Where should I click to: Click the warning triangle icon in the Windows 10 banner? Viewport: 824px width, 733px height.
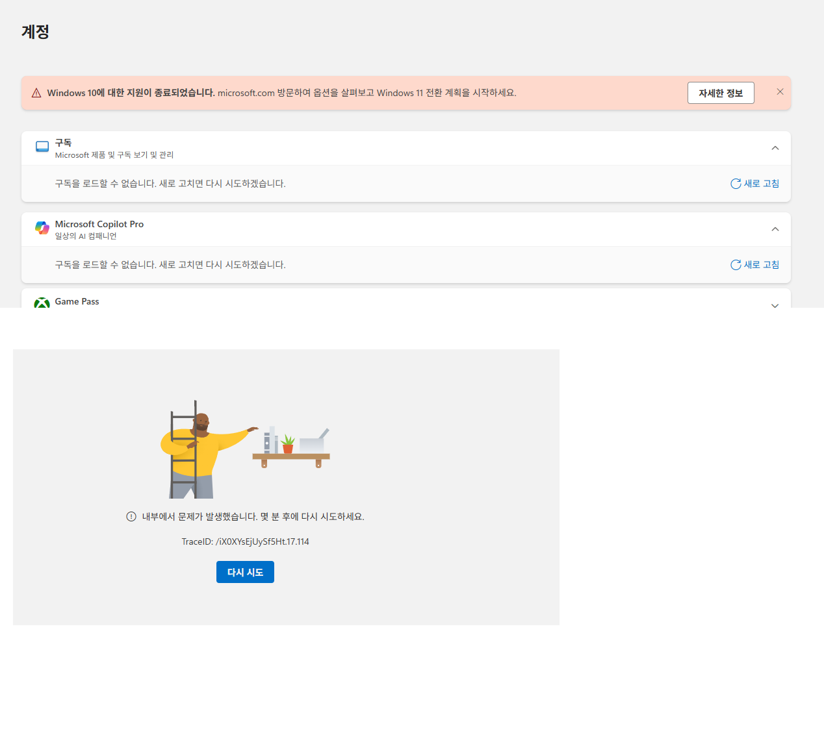click(36, 93)
